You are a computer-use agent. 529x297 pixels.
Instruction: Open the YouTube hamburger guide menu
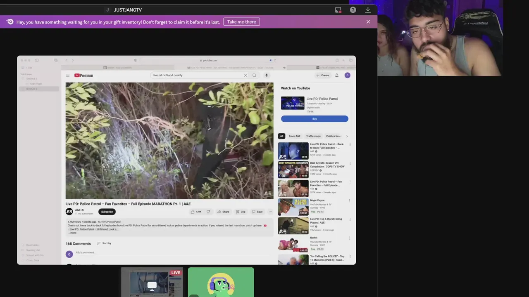coord(68,75)
